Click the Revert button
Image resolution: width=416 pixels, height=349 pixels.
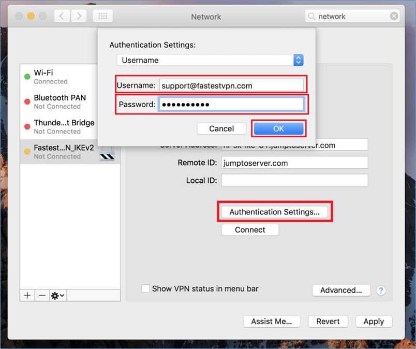[x=328, y=322]
